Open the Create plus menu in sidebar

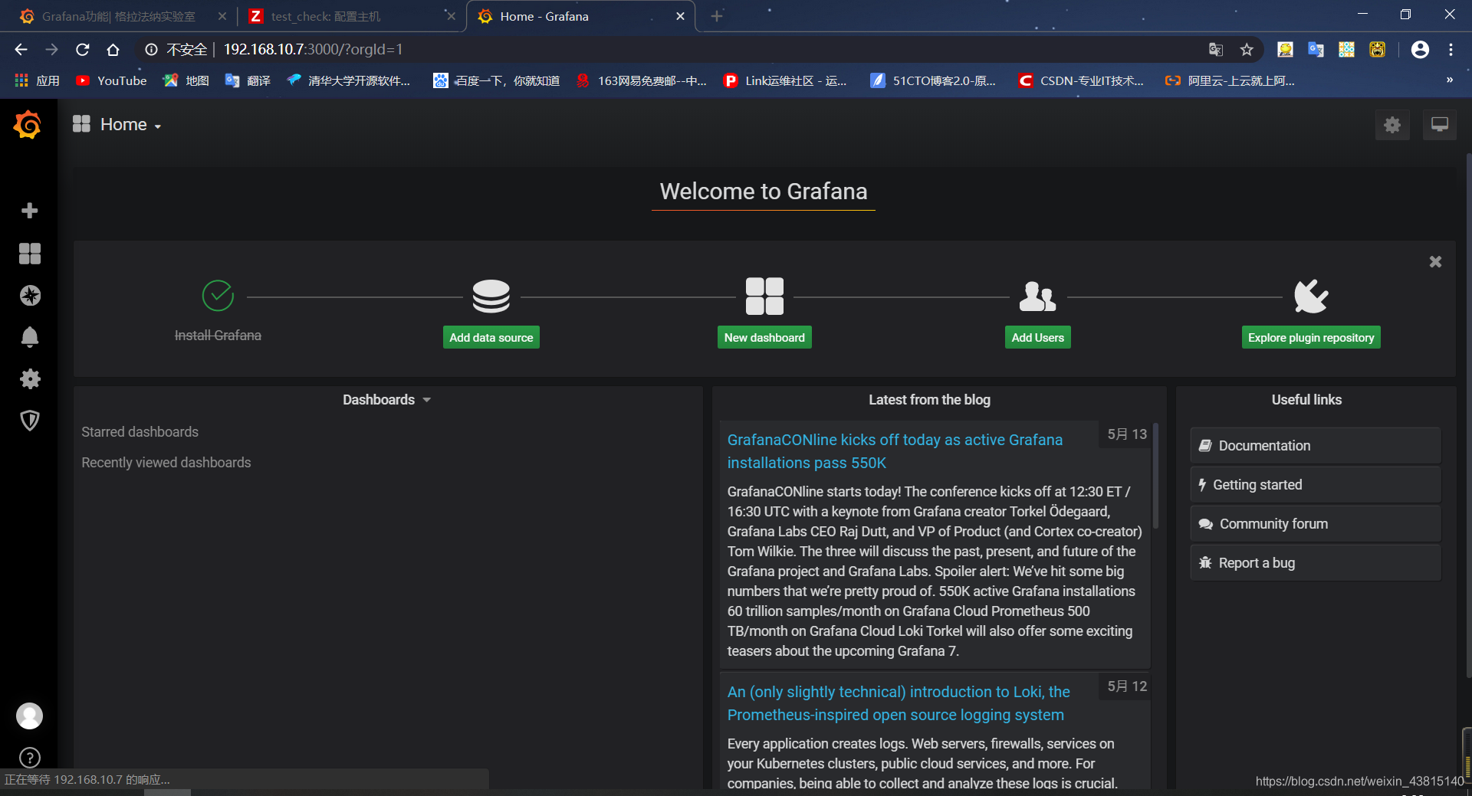point(30,211)
